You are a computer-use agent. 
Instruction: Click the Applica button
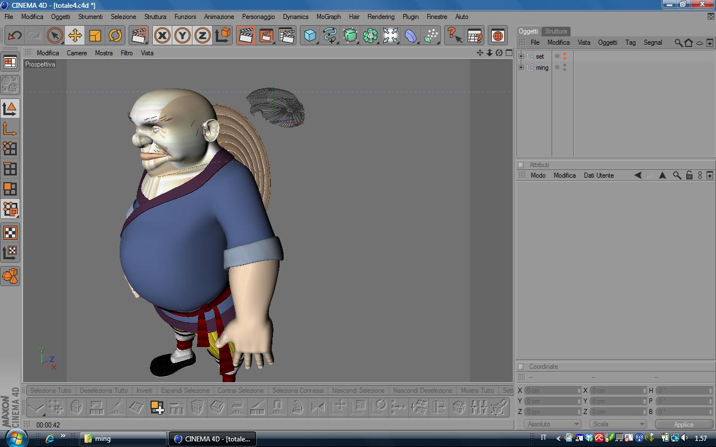coord(684,424)
